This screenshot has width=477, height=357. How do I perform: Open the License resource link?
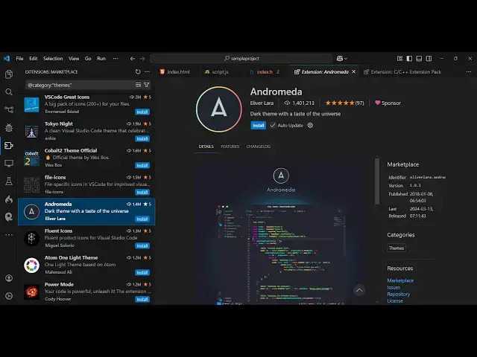(395, 300)
